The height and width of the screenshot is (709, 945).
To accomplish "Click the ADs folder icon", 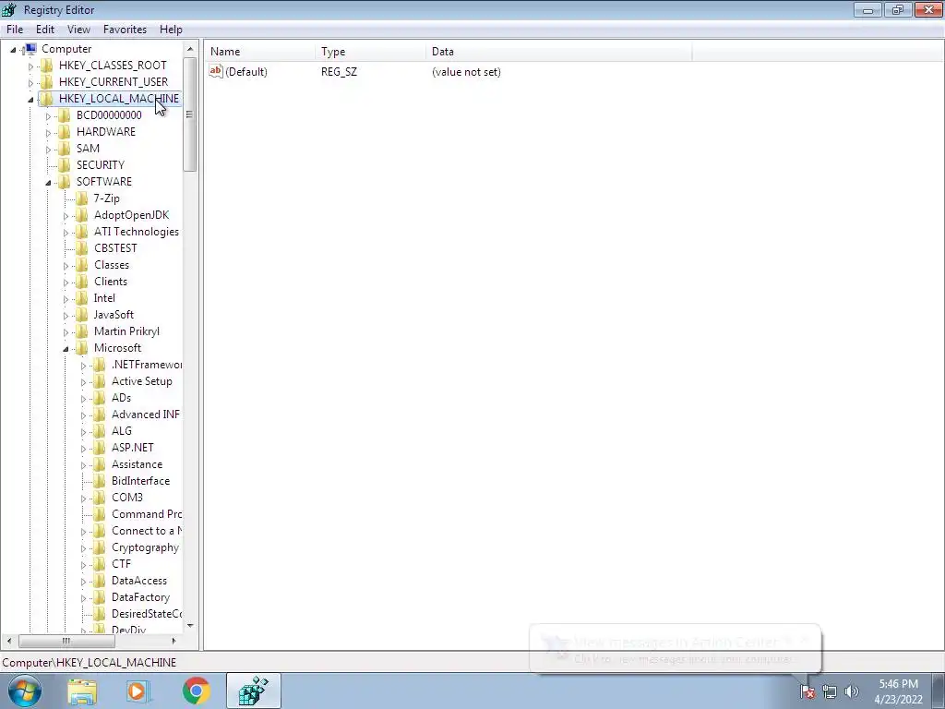I will coord(100,398).
